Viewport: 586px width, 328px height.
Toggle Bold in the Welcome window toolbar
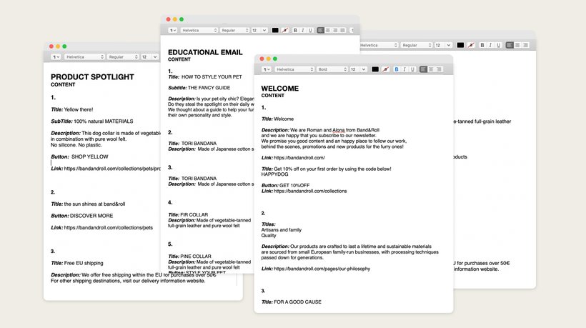397,69
